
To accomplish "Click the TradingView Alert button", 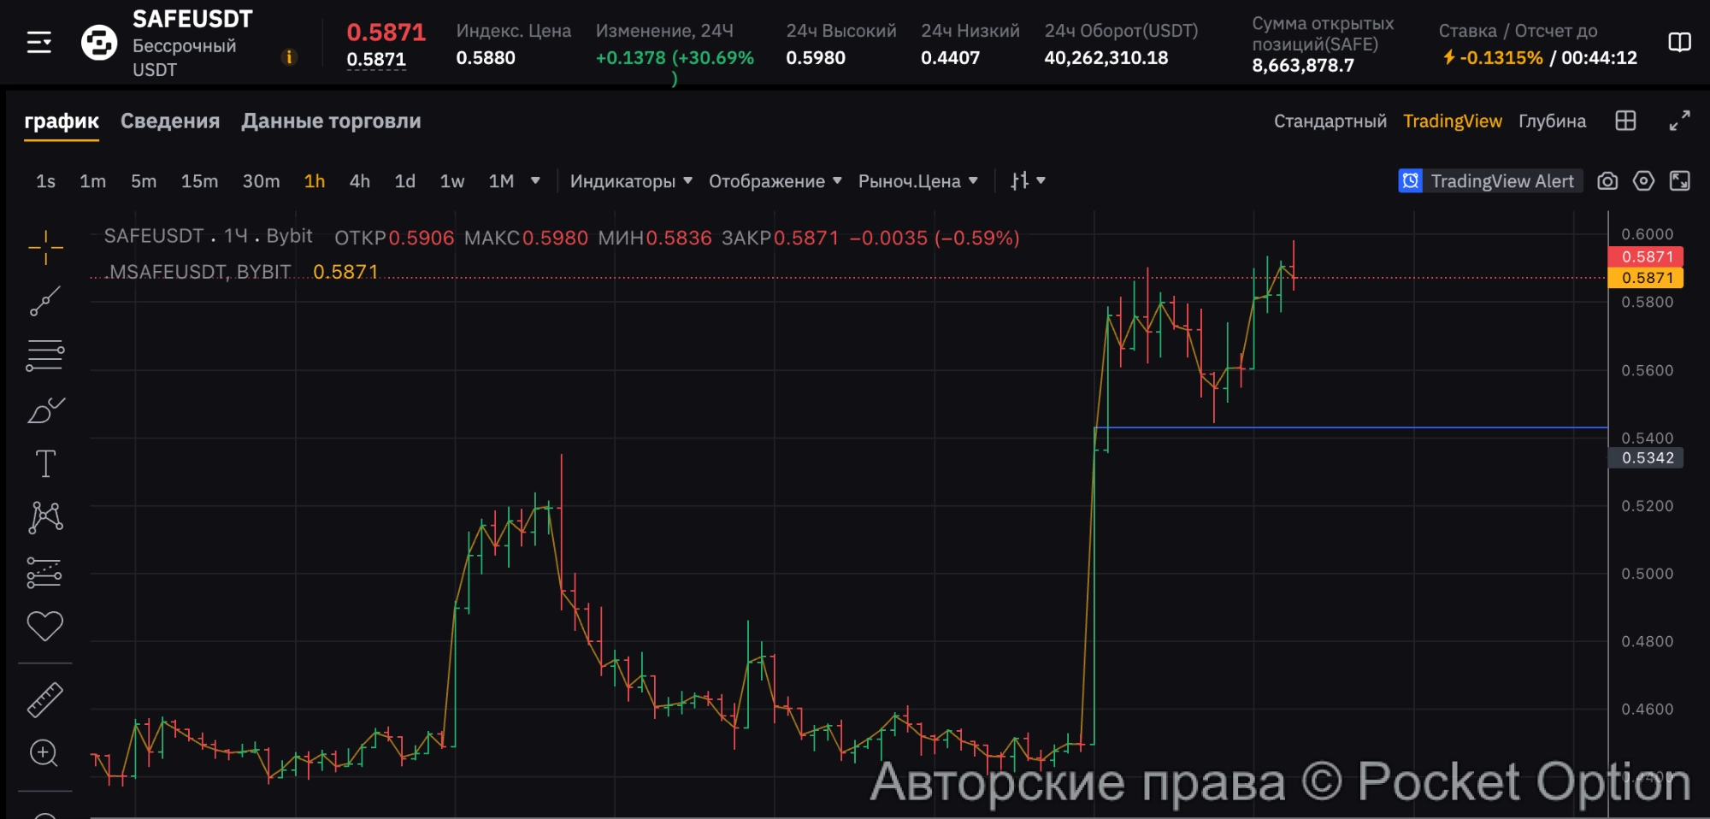I will pyautogui.click(x=1489, y=181).
